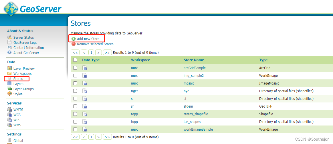The height and width of the screenshot is (144, 333).
Task: Go to previous page using top < button
Action: [x=84, y=52]
